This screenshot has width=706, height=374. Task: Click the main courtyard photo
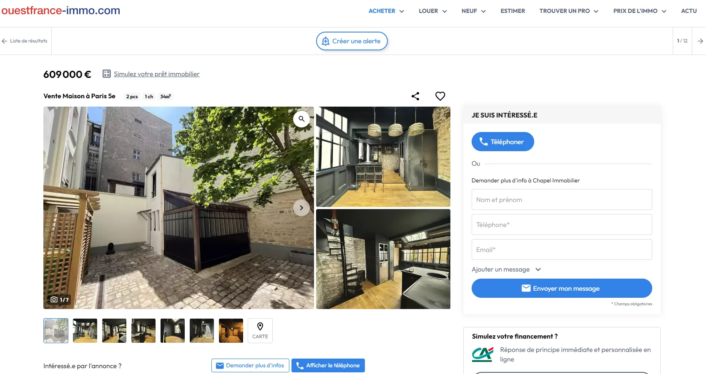[x=178, y=208]
